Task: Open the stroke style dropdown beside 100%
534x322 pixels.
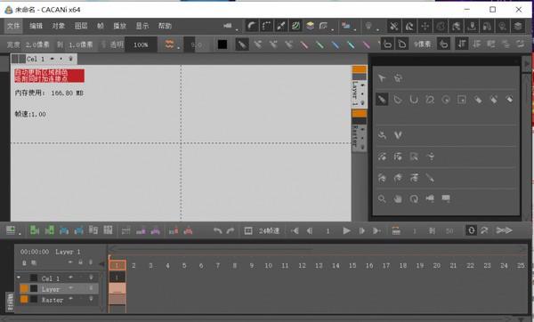Action: point(170,44)
